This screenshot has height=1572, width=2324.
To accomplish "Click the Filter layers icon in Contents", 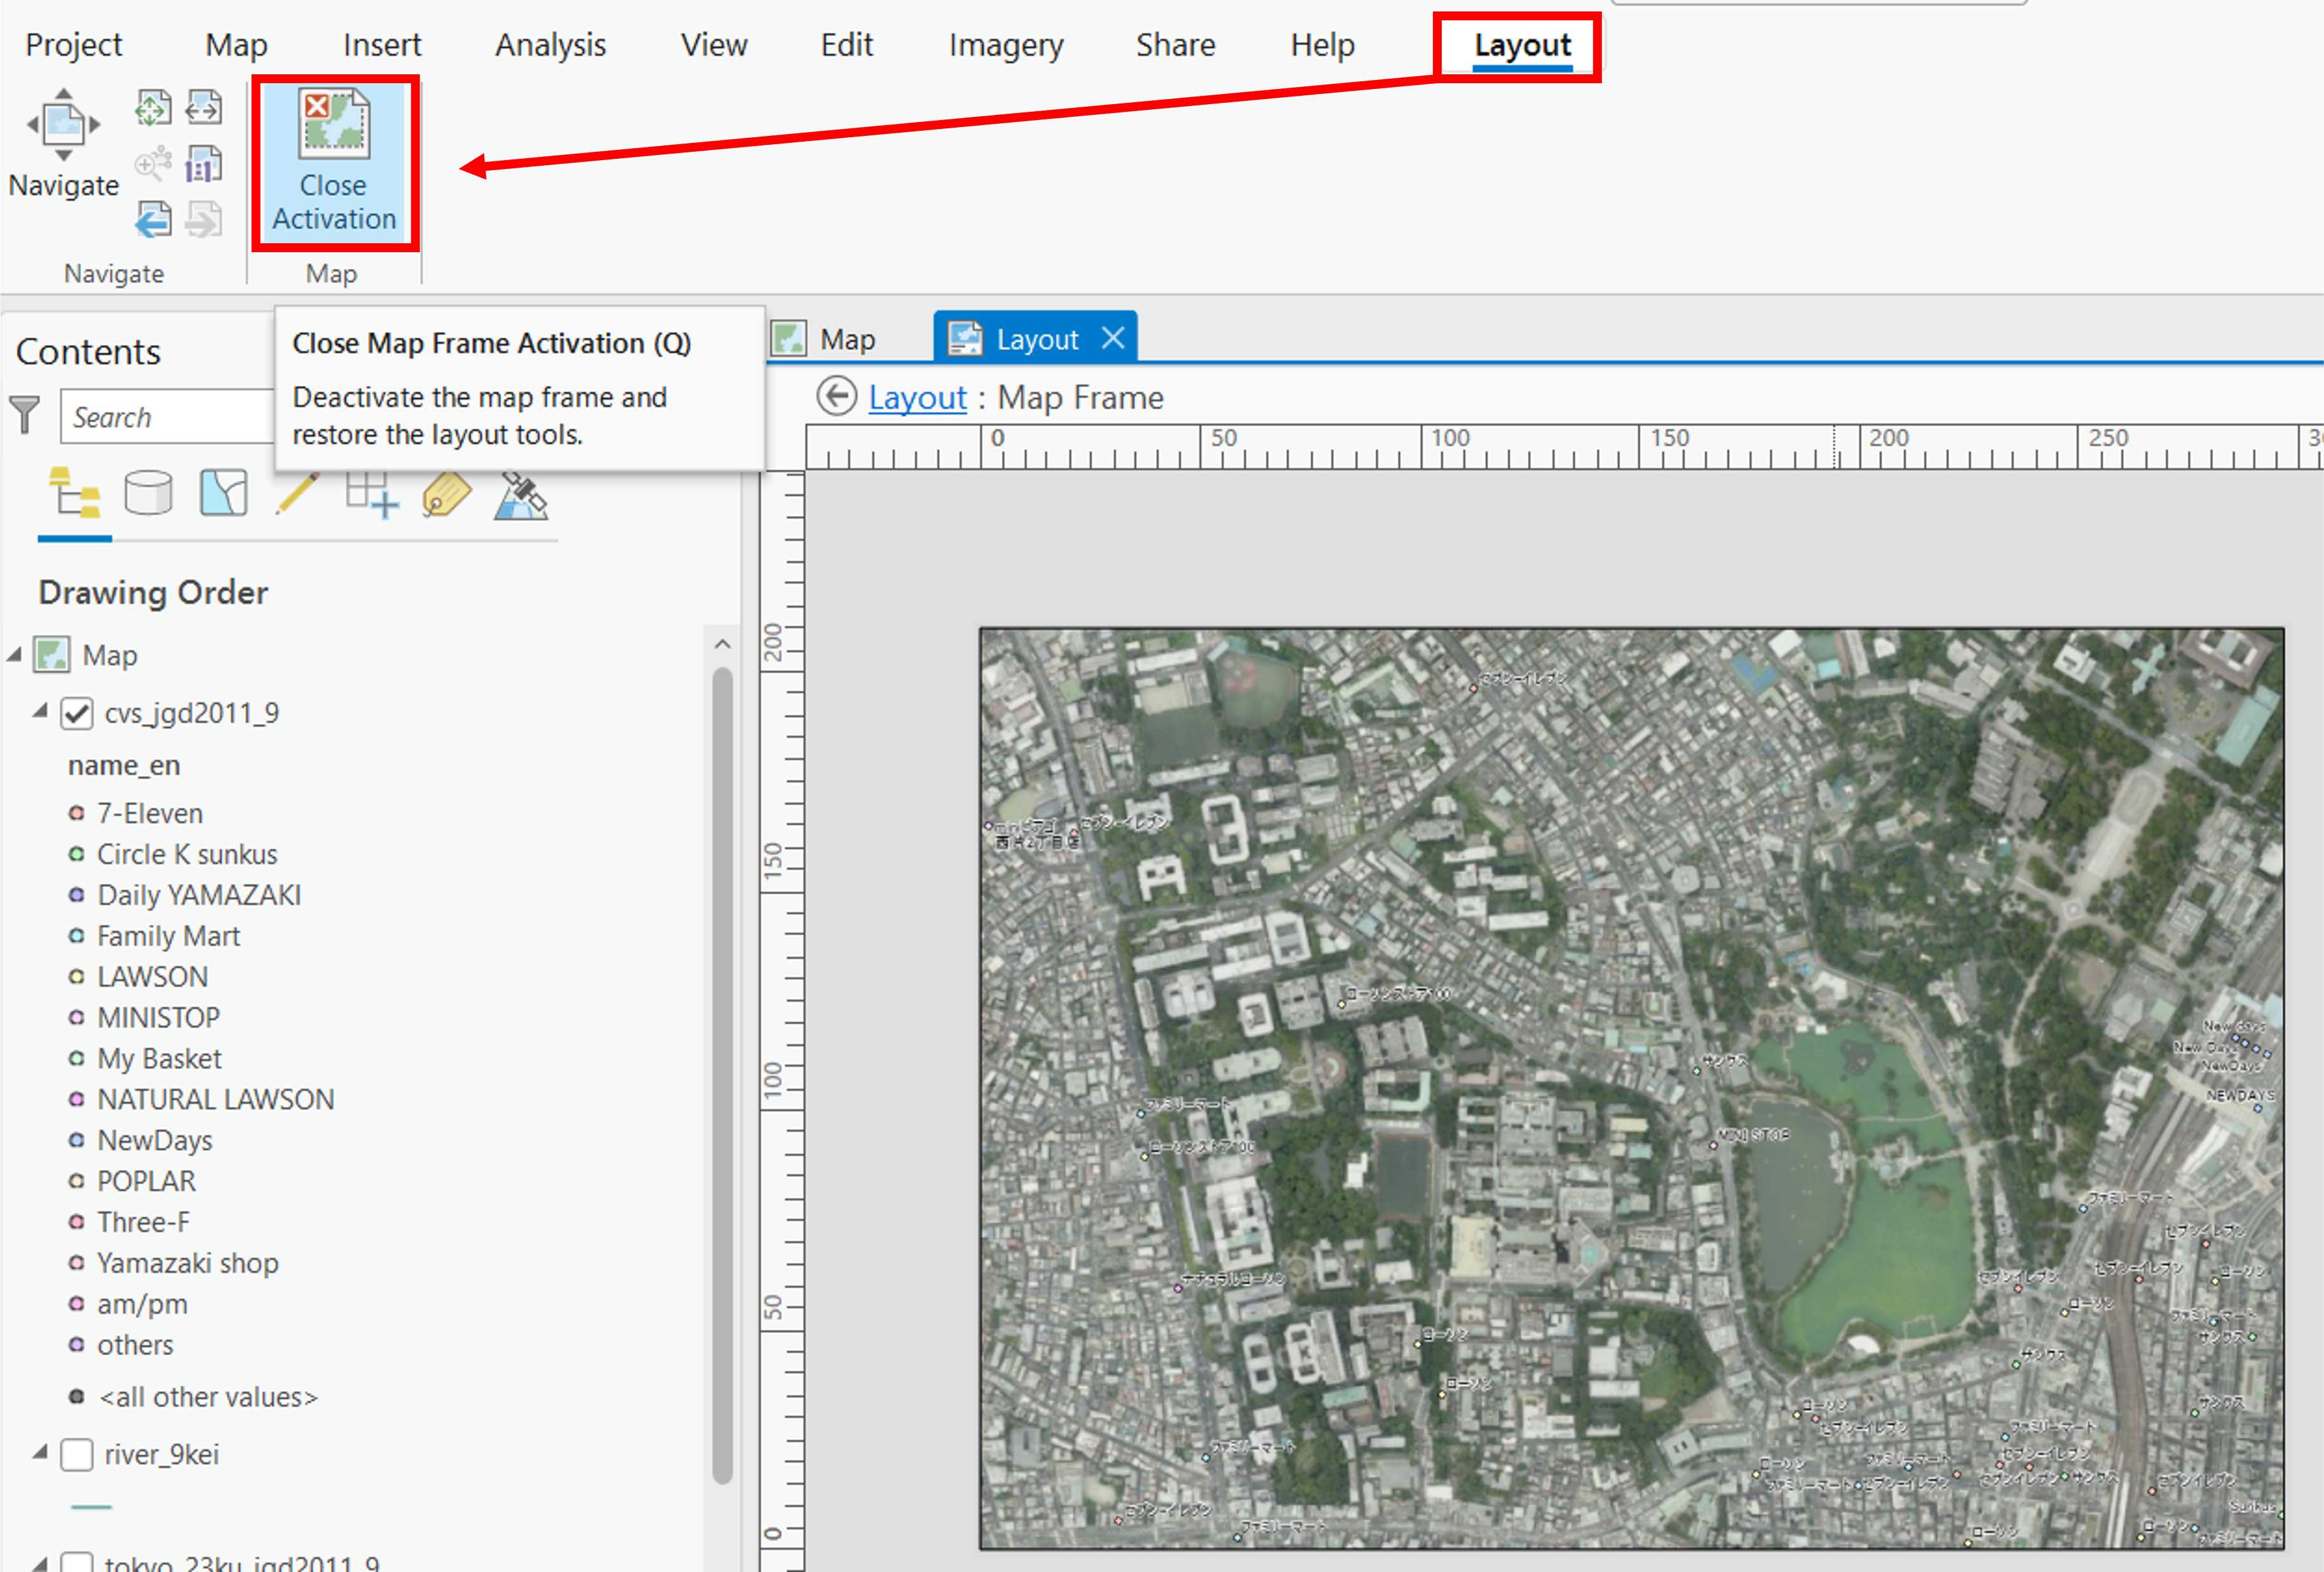I will (x=25, y=417).
